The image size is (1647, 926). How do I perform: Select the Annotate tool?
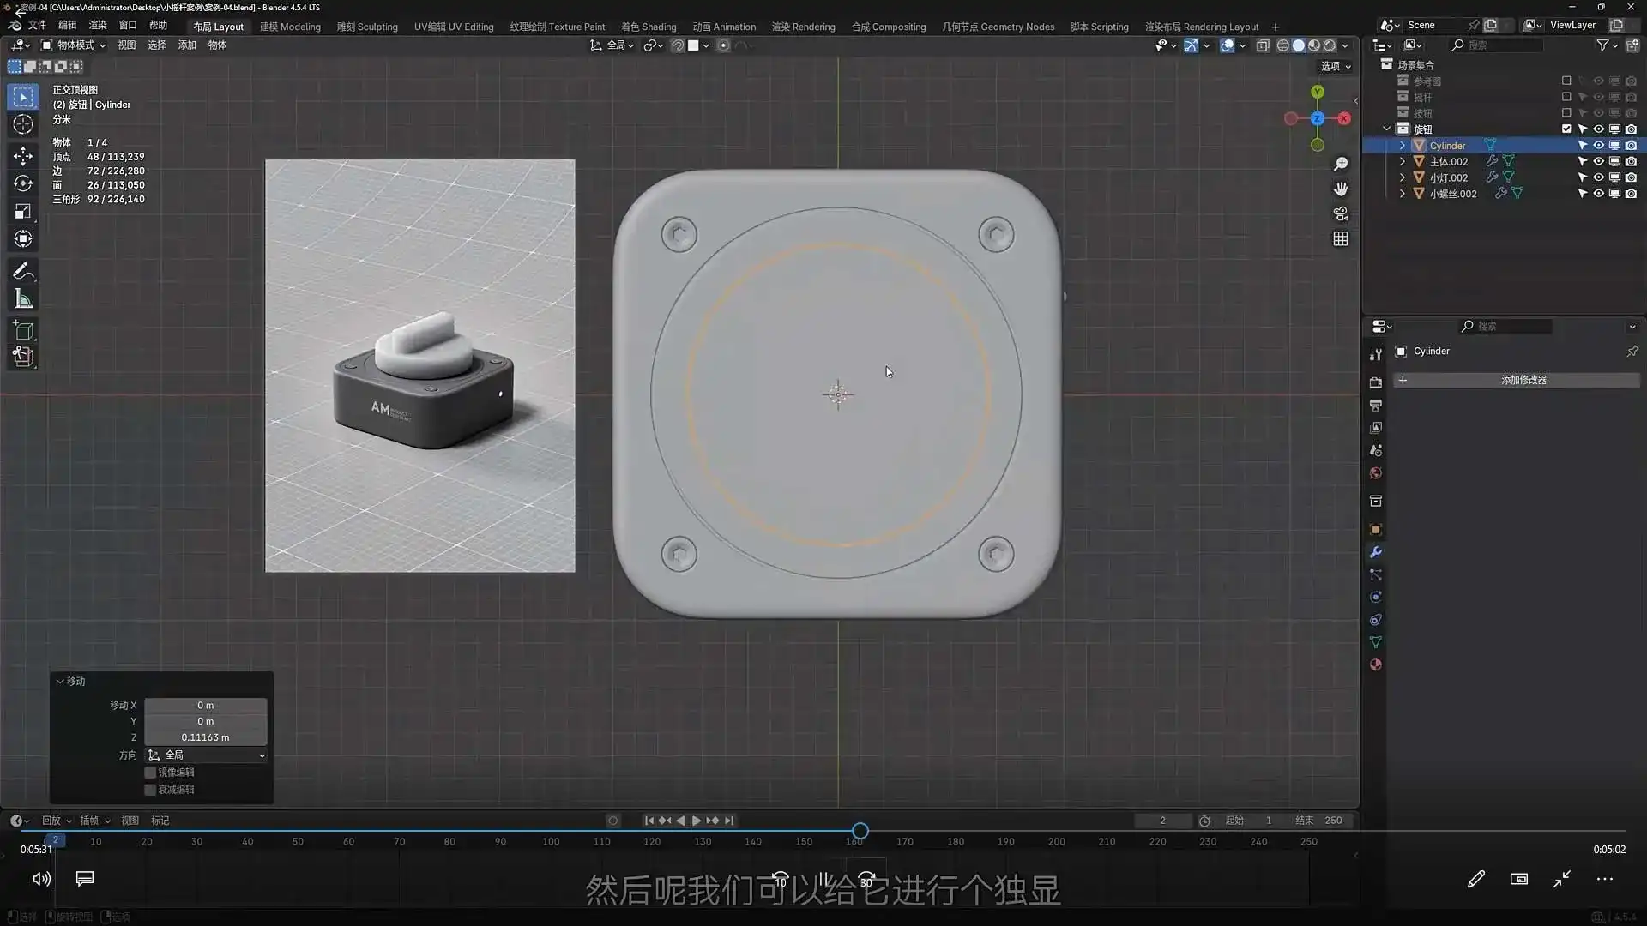pyautogui.click(x=23, y=271)
